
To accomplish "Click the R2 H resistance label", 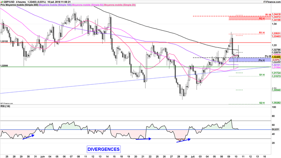I will [x=262, y=19].
